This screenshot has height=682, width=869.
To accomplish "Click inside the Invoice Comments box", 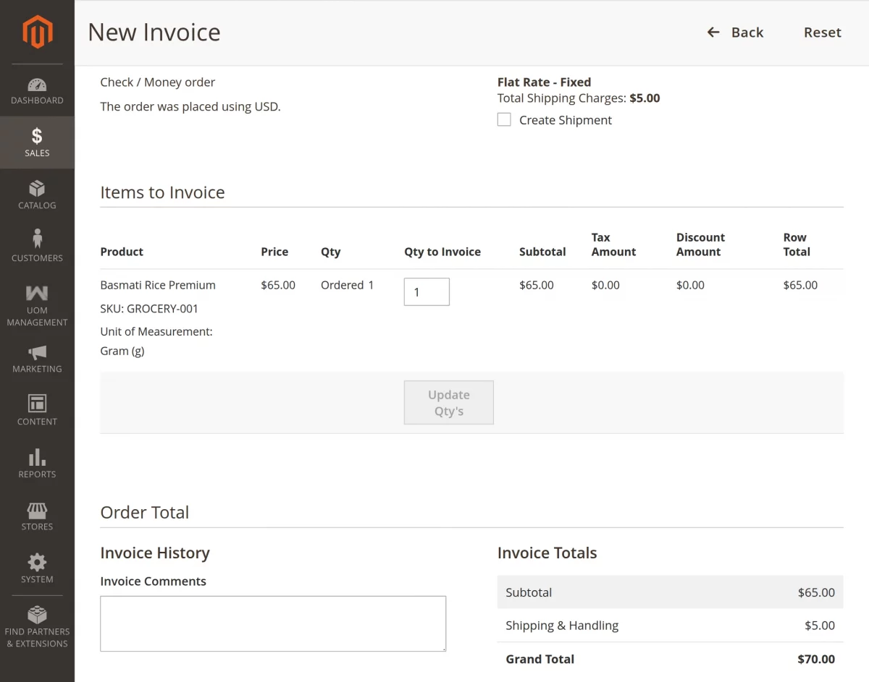I will click(273, 622).
